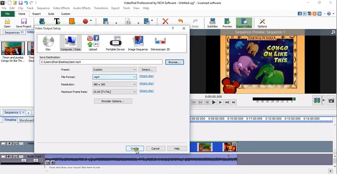The image size is (337, 174).
Task: Click the Browse... button
Action: click(174, 62)
